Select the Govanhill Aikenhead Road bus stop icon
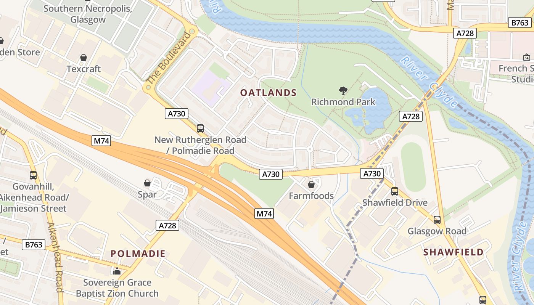The width and height of the screenshot is (534, 305). tap(33, 175)
